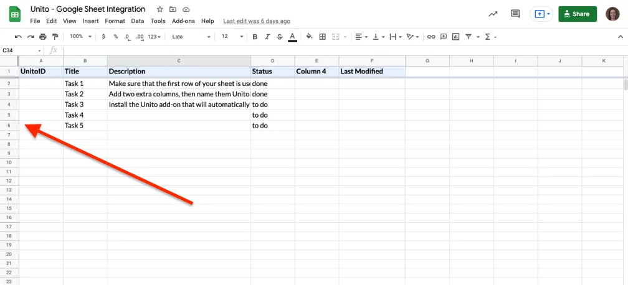Viewport: 628px width, 285px height.
Task: Toggle strikethrough formatting
Action: (x=280, y=37)
